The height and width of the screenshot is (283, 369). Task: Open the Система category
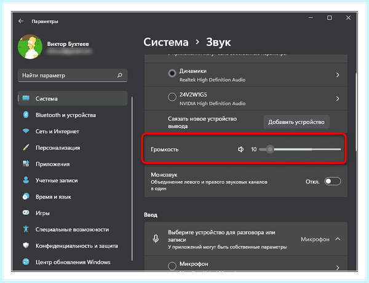(73, 98)
